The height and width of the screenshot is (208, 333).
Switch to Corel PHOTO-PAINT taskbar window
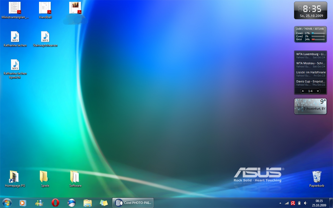pos(133,203)
